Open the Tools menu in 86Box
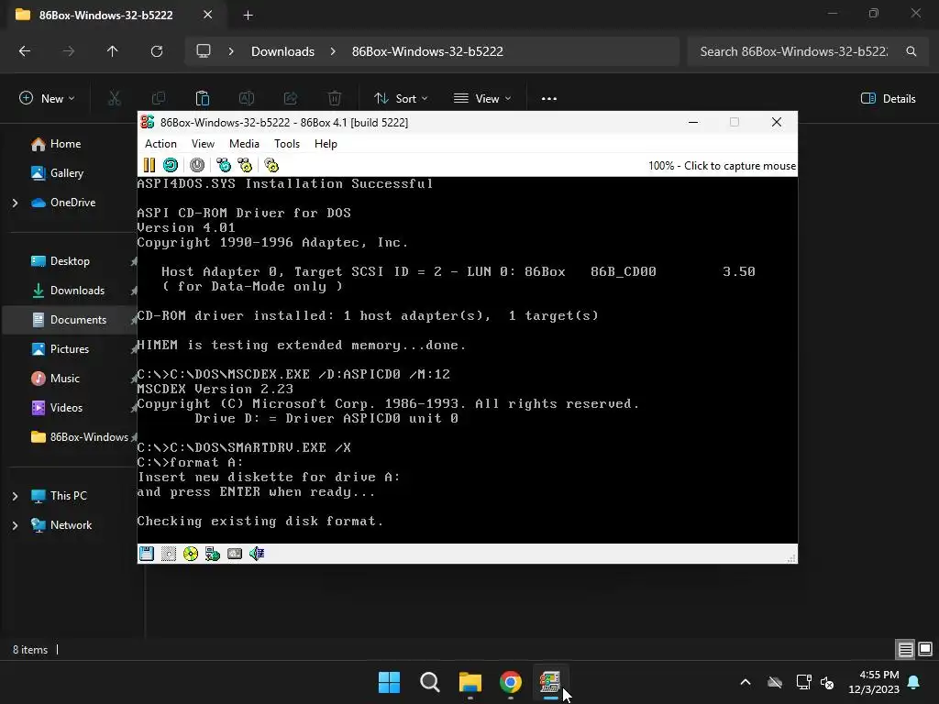Image resolution: width=939 pixels, height=704 pixels. point(287,144)
